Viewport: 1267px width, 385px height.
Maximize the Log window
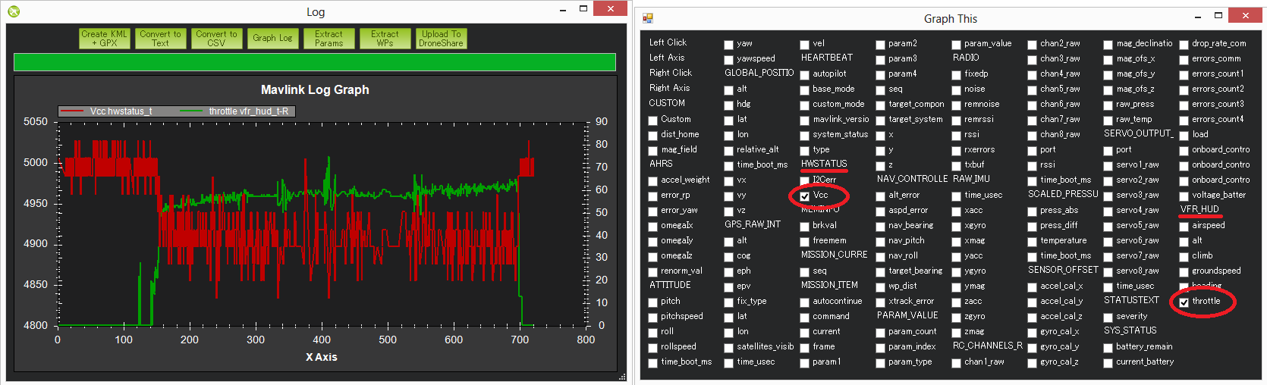click(x=583, y=9)
